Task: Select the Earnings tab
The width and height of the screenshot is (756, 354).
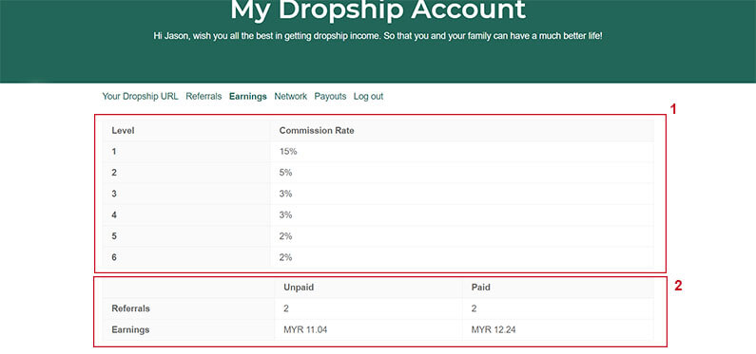Action: pyautogui.click(x=248, y=96)
